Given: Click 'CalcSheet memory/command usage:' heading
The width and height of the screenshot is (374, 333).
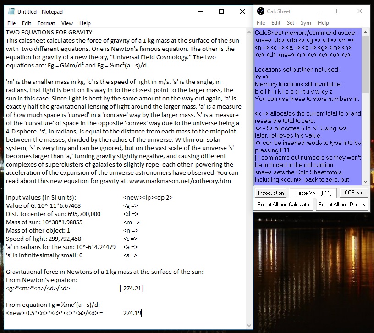Looking at the screenshot, I should click(x=306, y=33).
